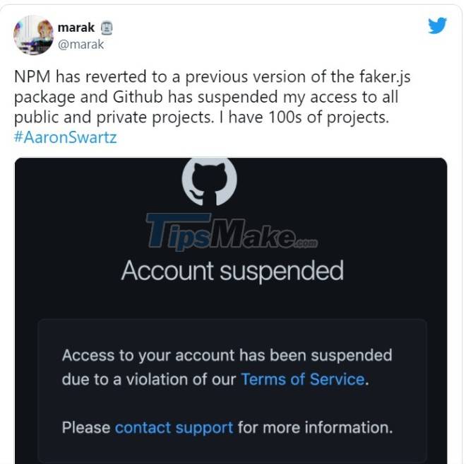Image resolution: width=466 pixels, height=464 pixels.
Task: Click the Account suspended heading
Action: pyautogui.click(x=232, y=271)
